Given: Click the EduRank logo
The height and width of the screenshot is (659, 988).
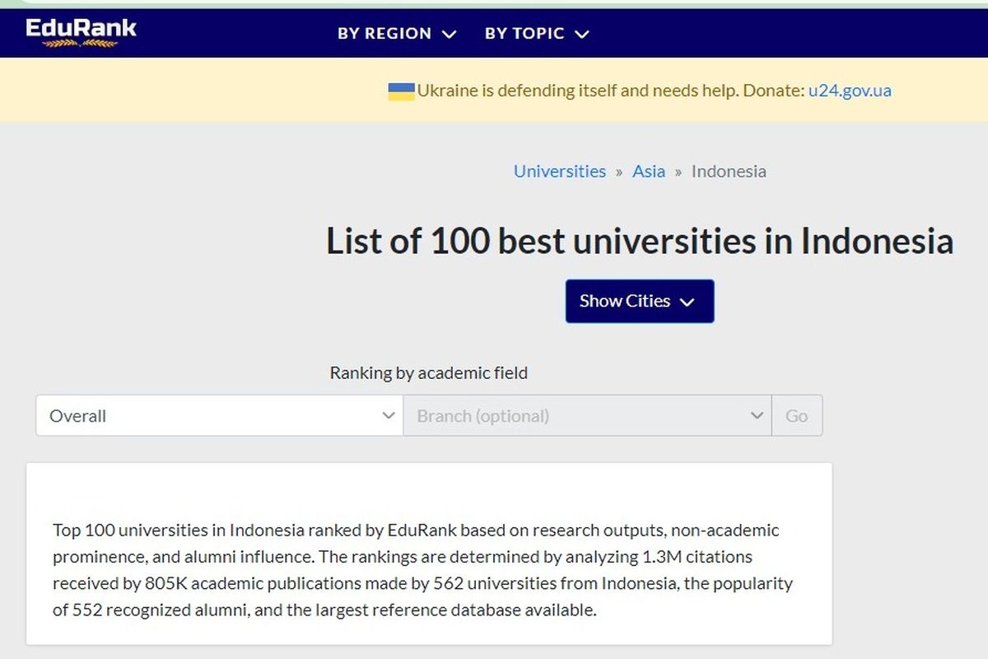Looking at the screenshot, I should [x=82, y=29].
